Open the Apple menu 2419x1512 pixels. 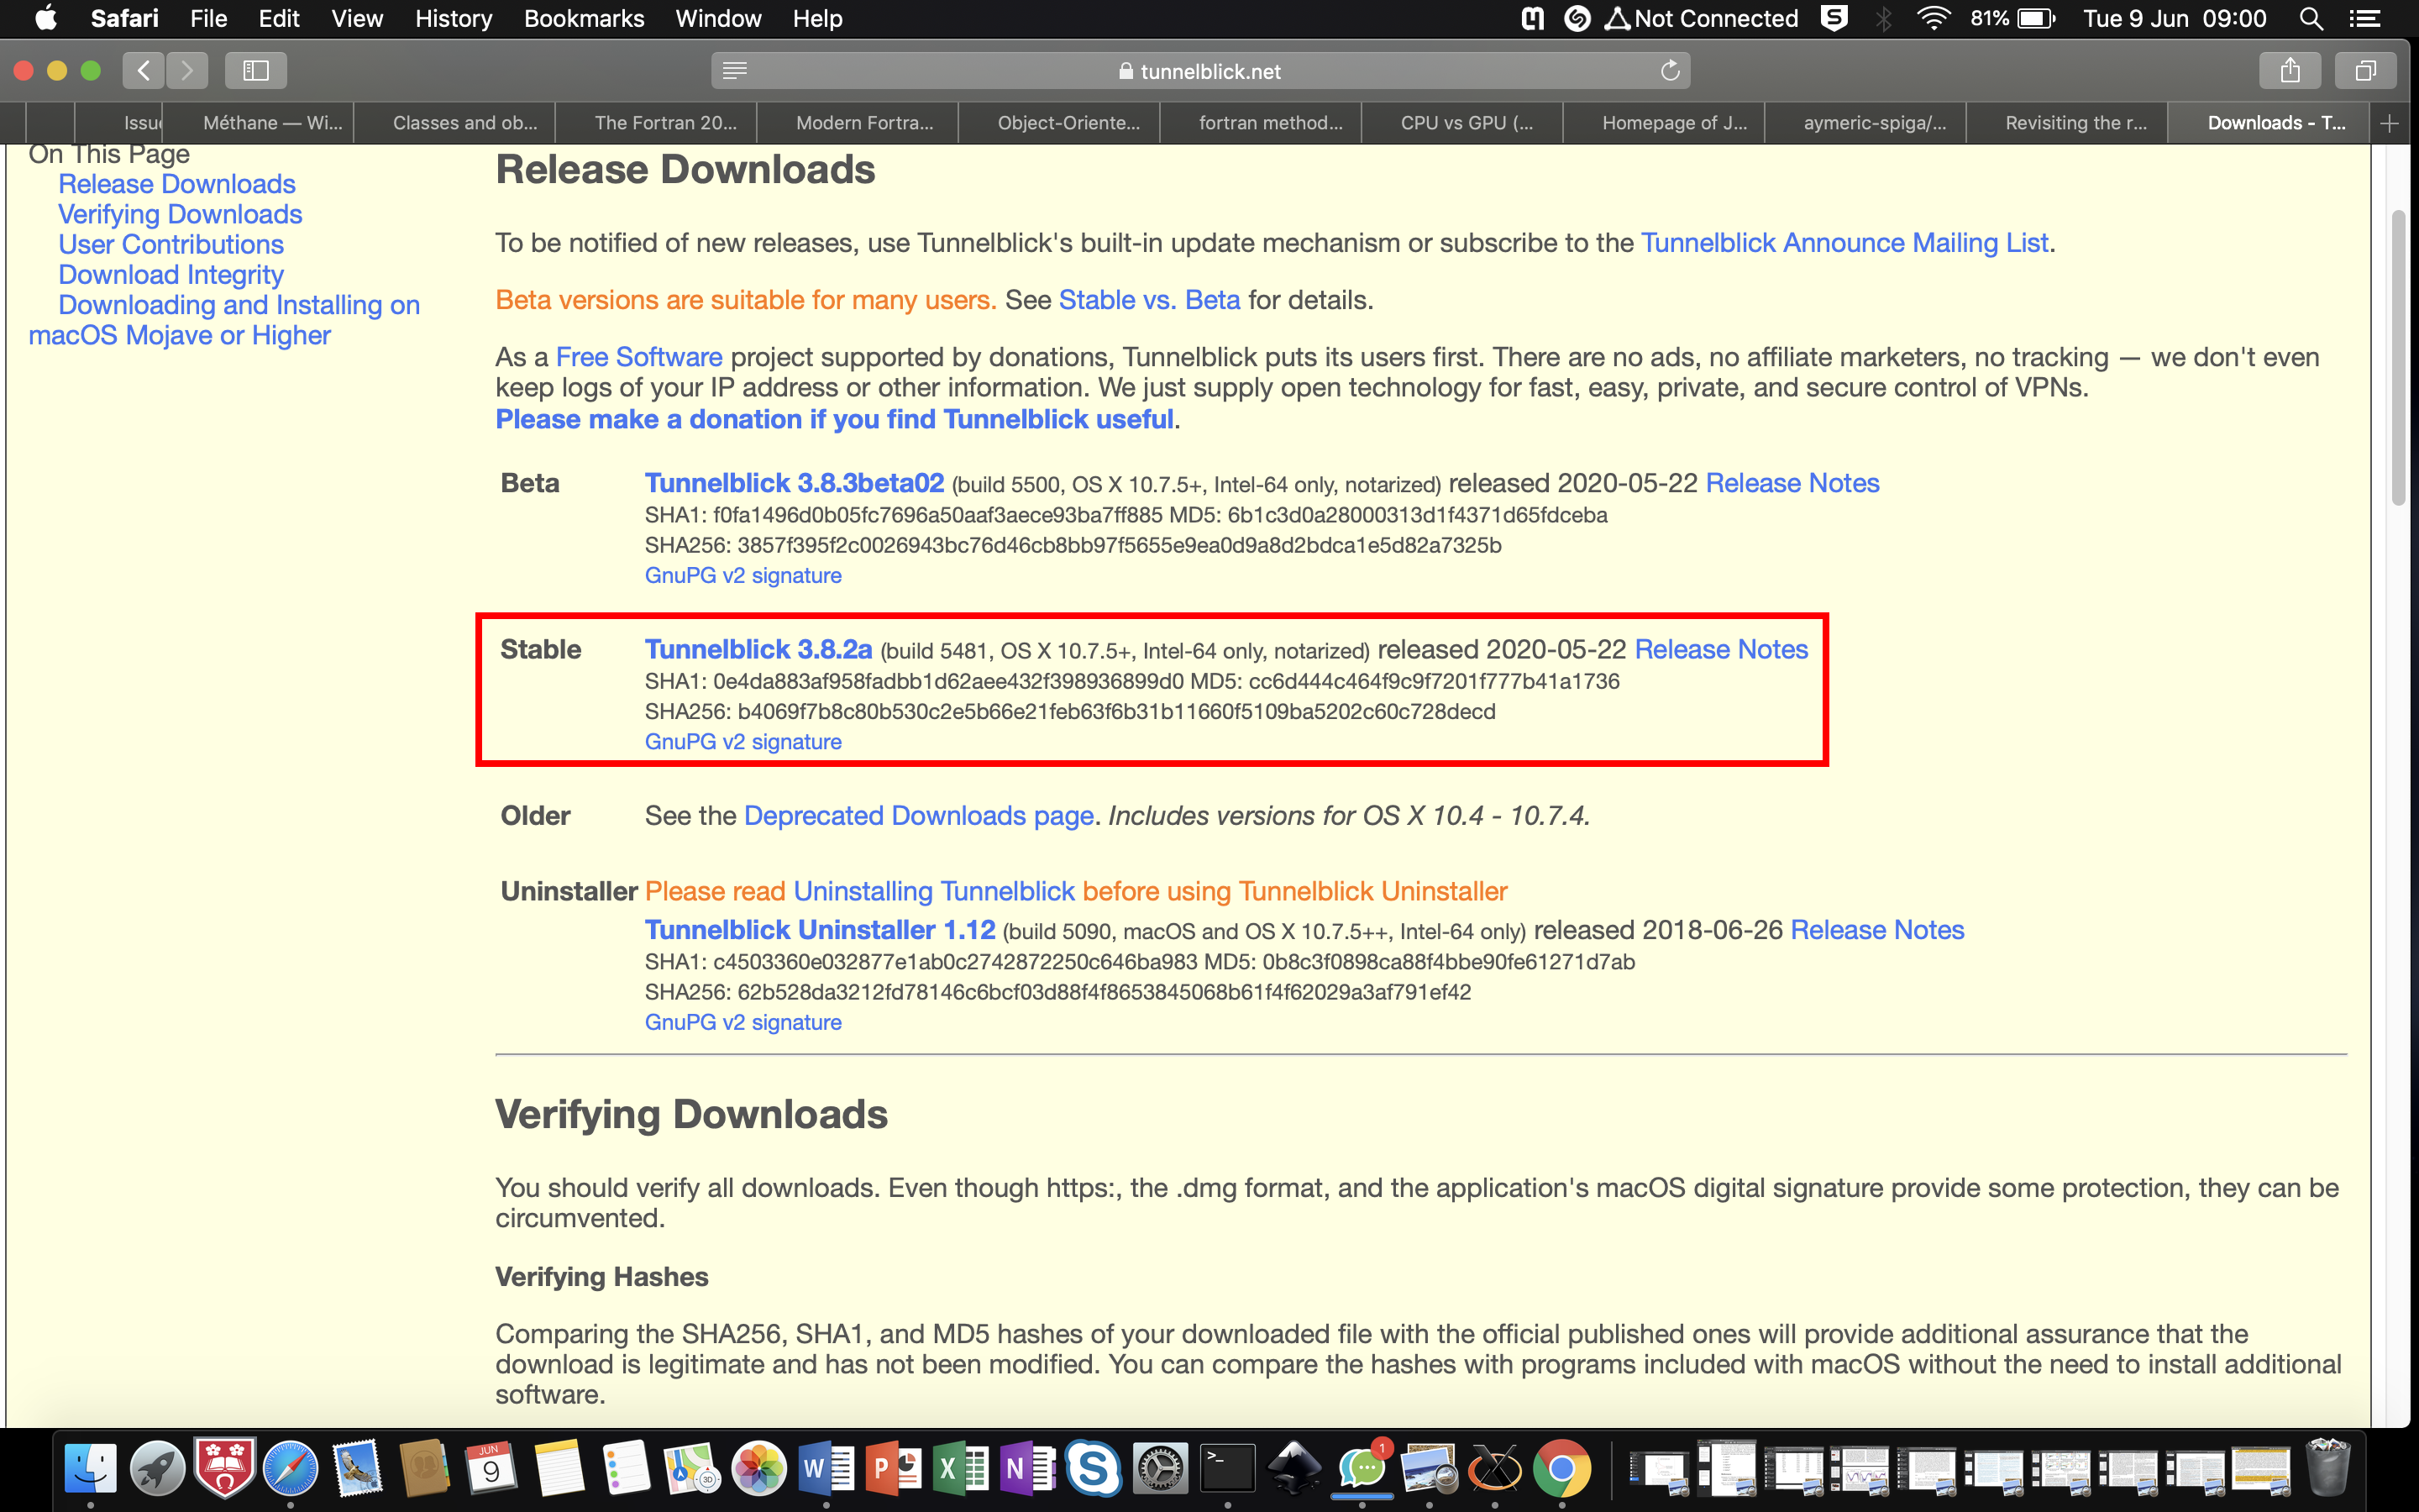[46, 18]
